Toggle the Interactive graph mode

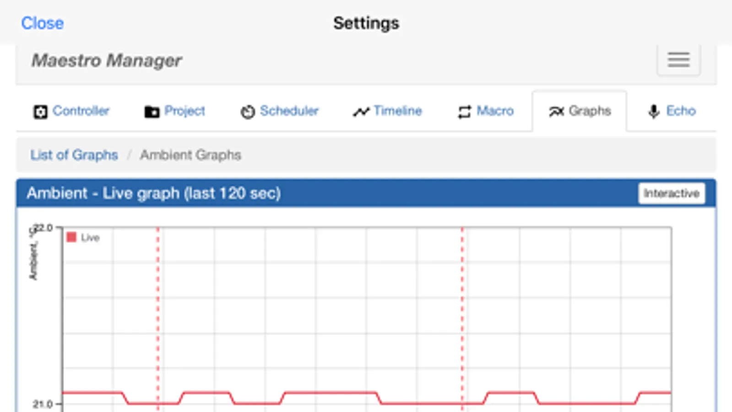click(x=671, y=193)
